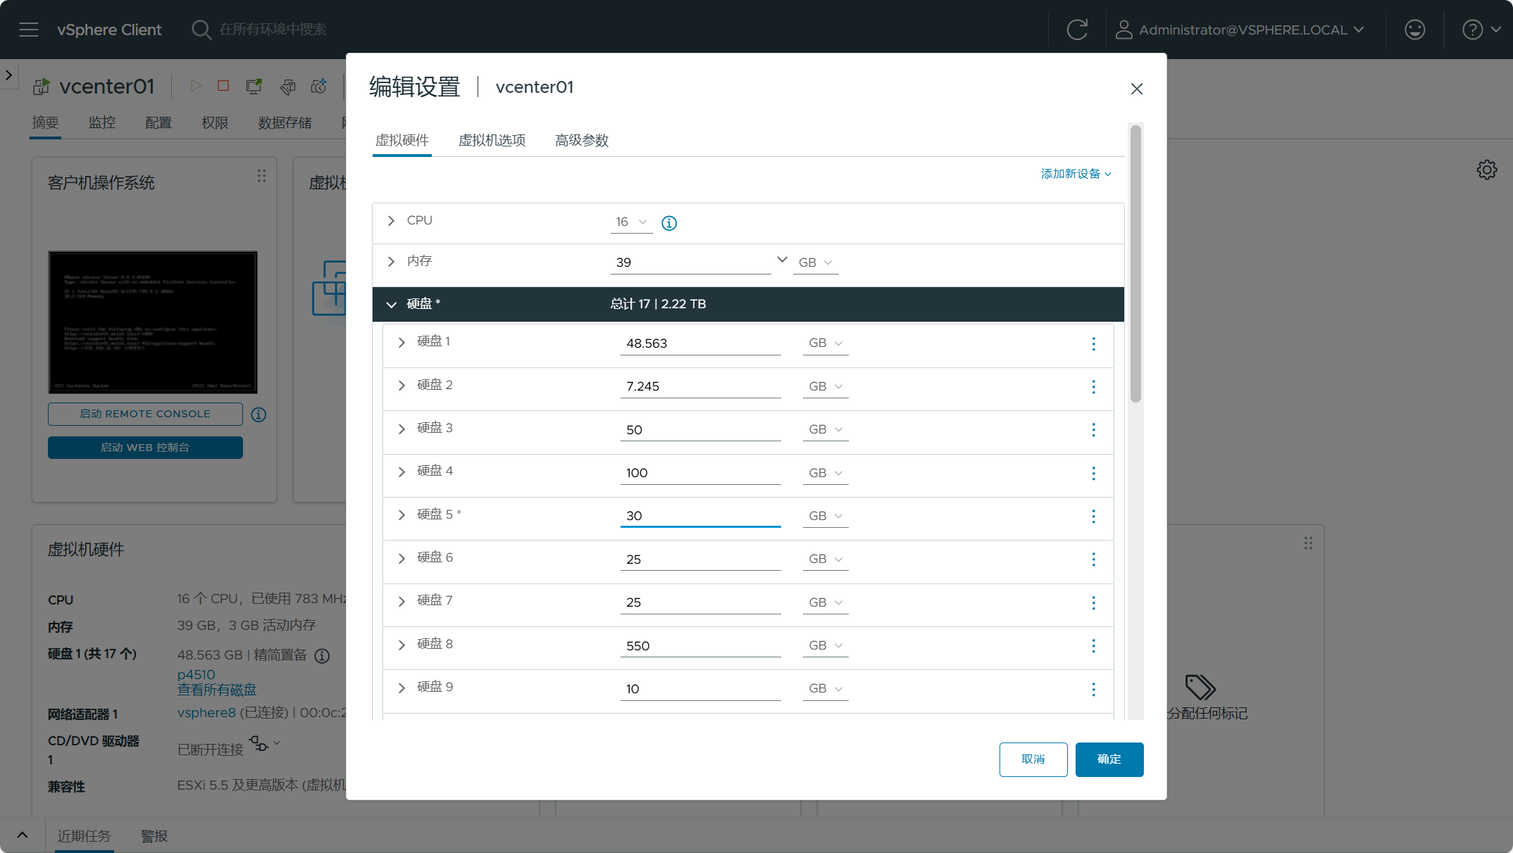The width and height of the screenshot is (1513, 853).
Task: Open the memory GB unit dropdown
Action: coord(815,263)
